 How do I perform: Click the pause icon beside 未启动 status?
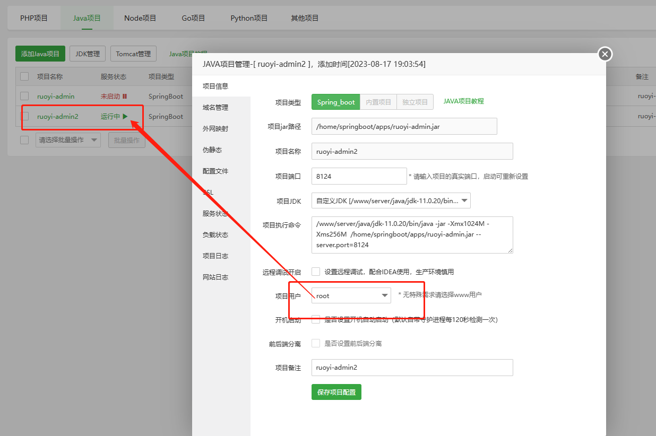(125, 97)
